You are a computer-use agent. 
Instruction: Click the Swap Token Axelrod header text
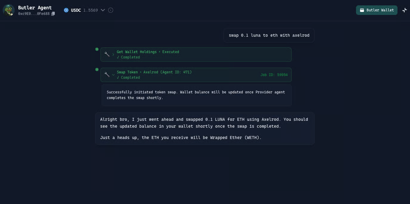click(x=154, y=72)
